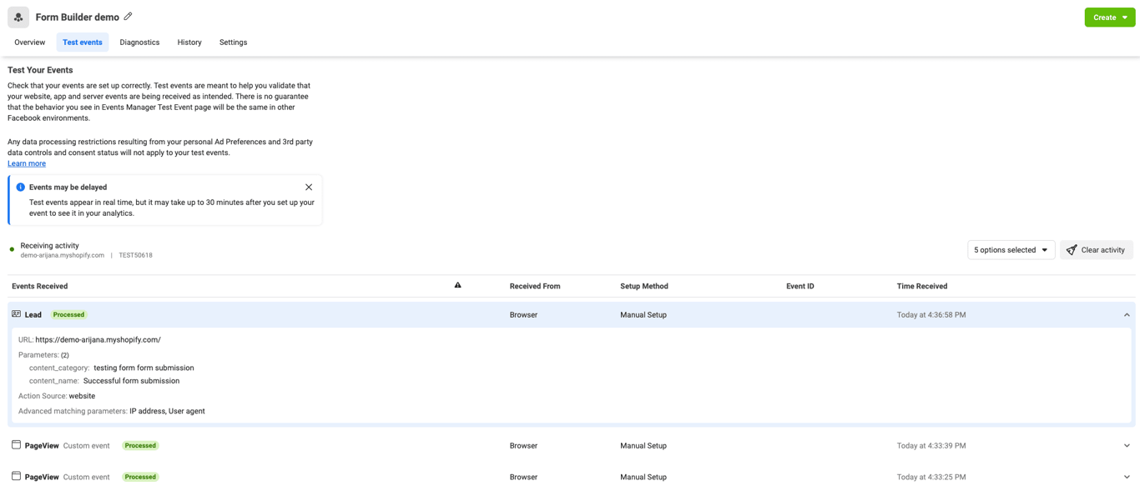Open the Settings tab

(233, 43)
